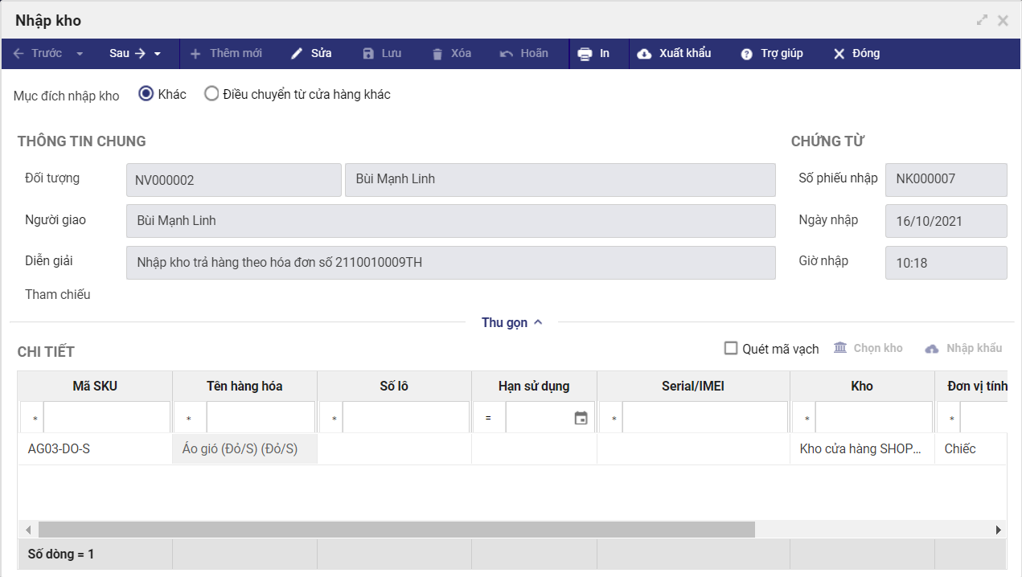
Task: Open the Mã SKU filter operator dropdown
Action: [x=35, y=419]
